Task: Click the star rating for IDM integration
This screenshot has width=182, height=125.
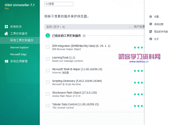Action: pyautogui.click(x=139, y=47)
